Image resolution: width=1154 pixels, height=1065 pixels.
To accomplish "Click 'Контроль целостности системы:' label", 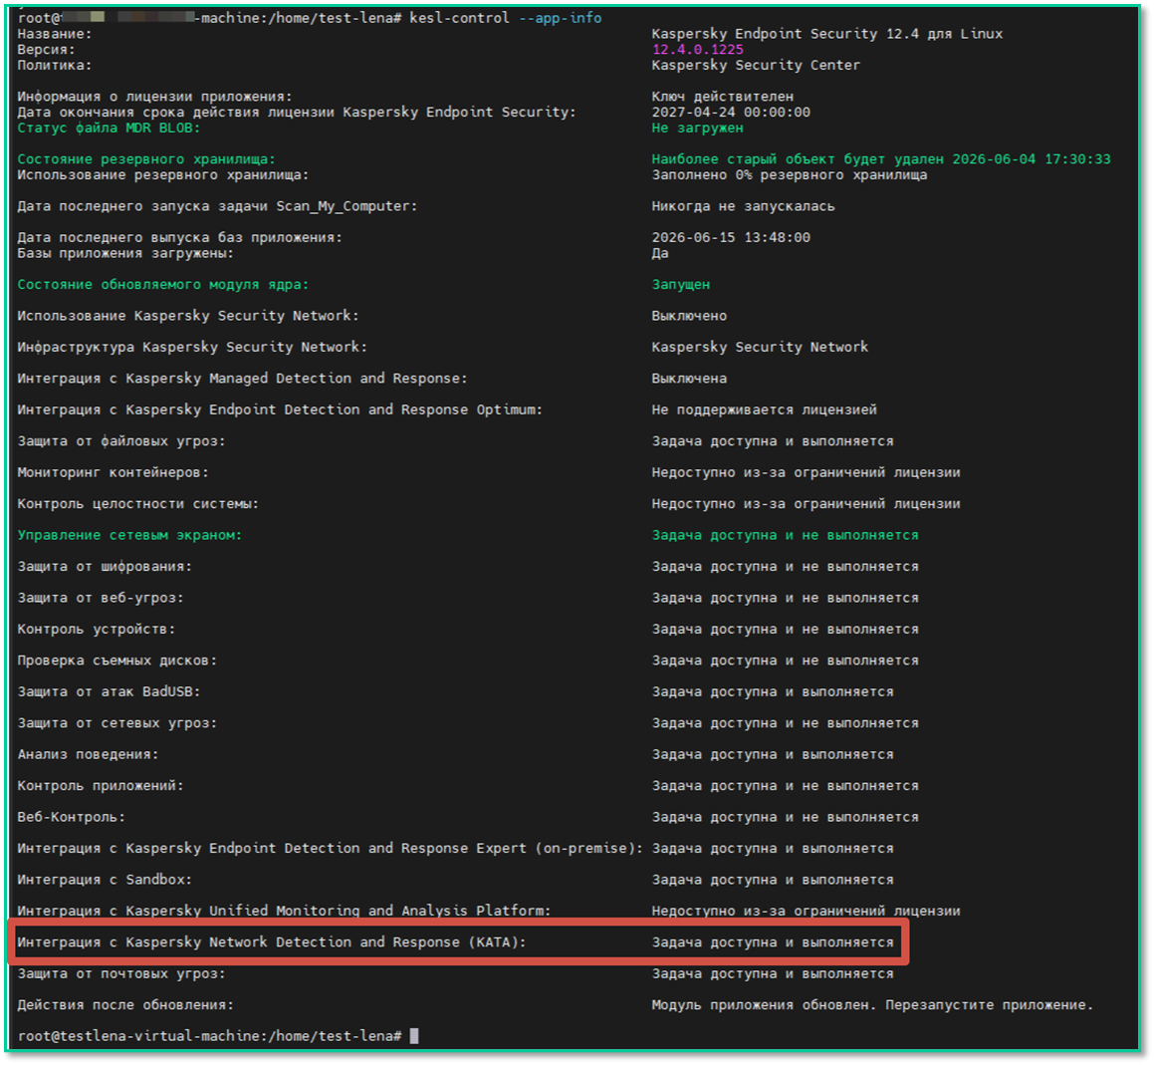I will pyautogui.click(x=137, y=504).
